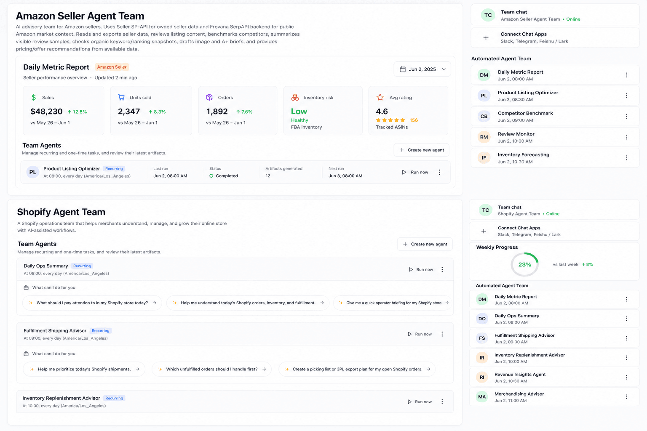Click the Avg rating star icon
Image resolution: width=647 pixels, height=431 pixels.
point(380,97)
